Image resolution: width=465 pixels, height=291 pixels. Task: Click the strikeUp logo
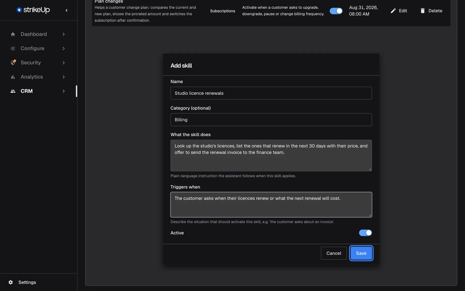point(33,10)
